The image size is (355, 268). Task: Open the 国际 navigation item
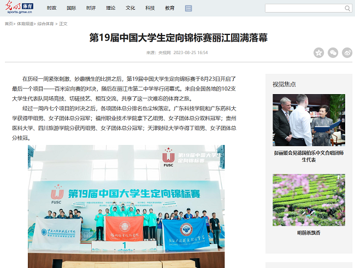tap(71, 8)
